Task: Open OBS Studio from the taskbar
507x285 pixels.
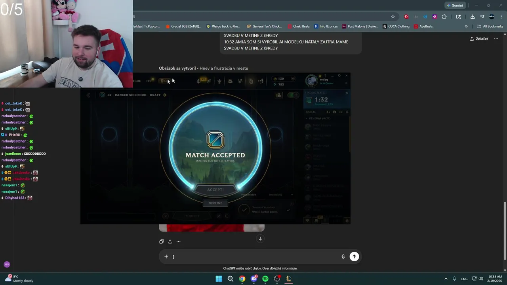Action: tap(277, 279)
